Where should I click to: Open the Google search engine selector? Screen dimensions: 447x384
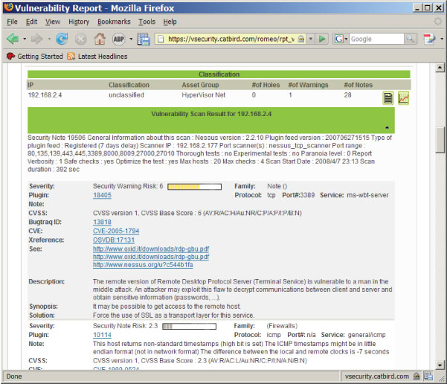(341, 39)
